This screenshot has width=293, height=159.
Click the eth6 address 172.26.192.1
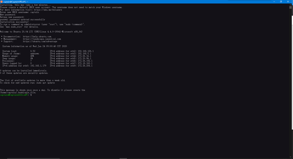point(85,61)
